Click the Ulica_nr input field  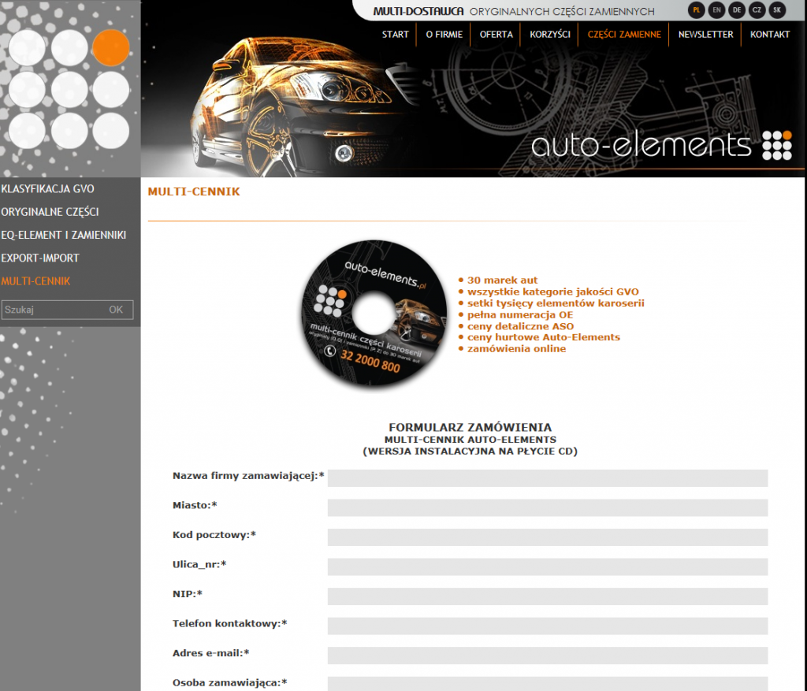tap(548, 567)
